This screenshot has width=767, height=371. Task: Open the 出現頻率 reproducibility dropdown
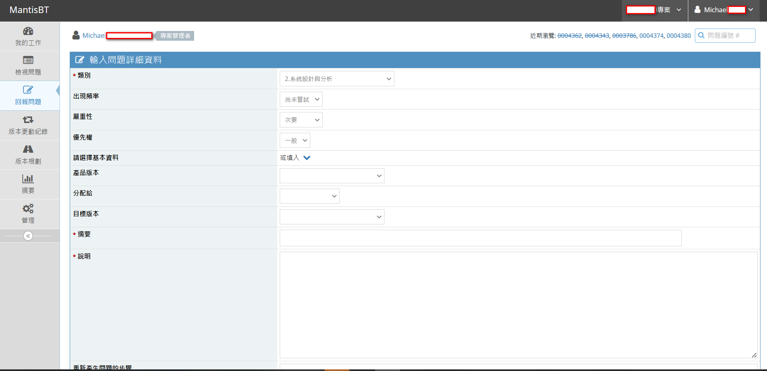tap(301, 99)
